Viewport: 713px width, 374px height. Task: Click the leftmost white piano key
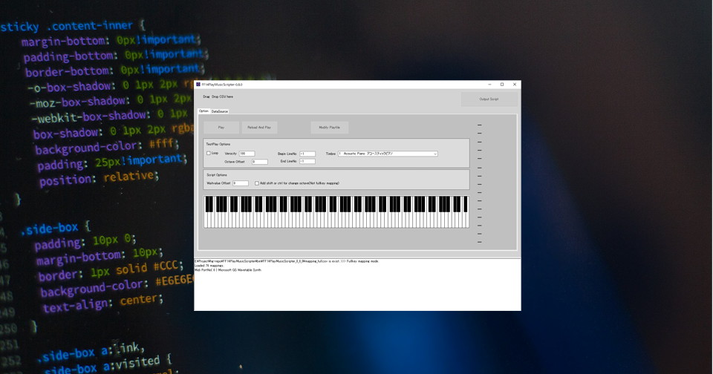(x=206, y=221)
